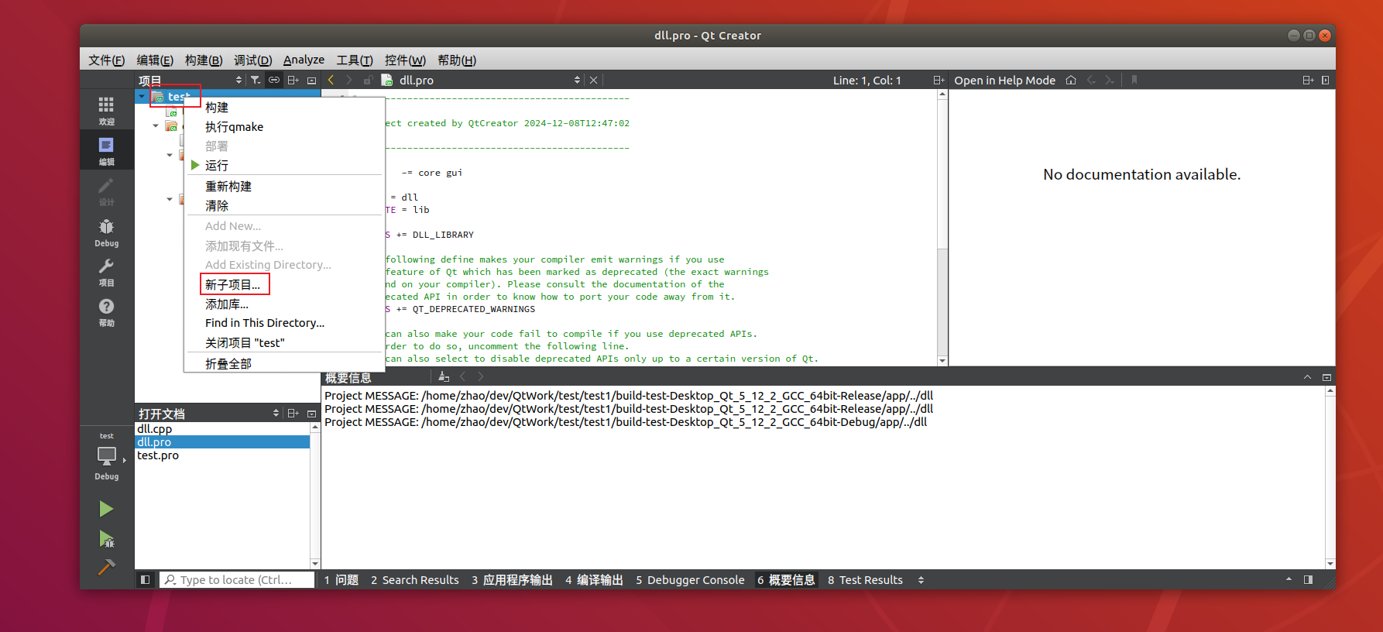Choose 重新构建 in the context menu
1383x632 pixels.
[x=284, y=187]
